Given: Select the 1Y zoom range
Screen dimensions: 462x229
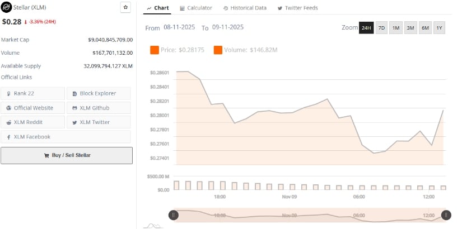Looking at the screenshot, I should [439, 28].
